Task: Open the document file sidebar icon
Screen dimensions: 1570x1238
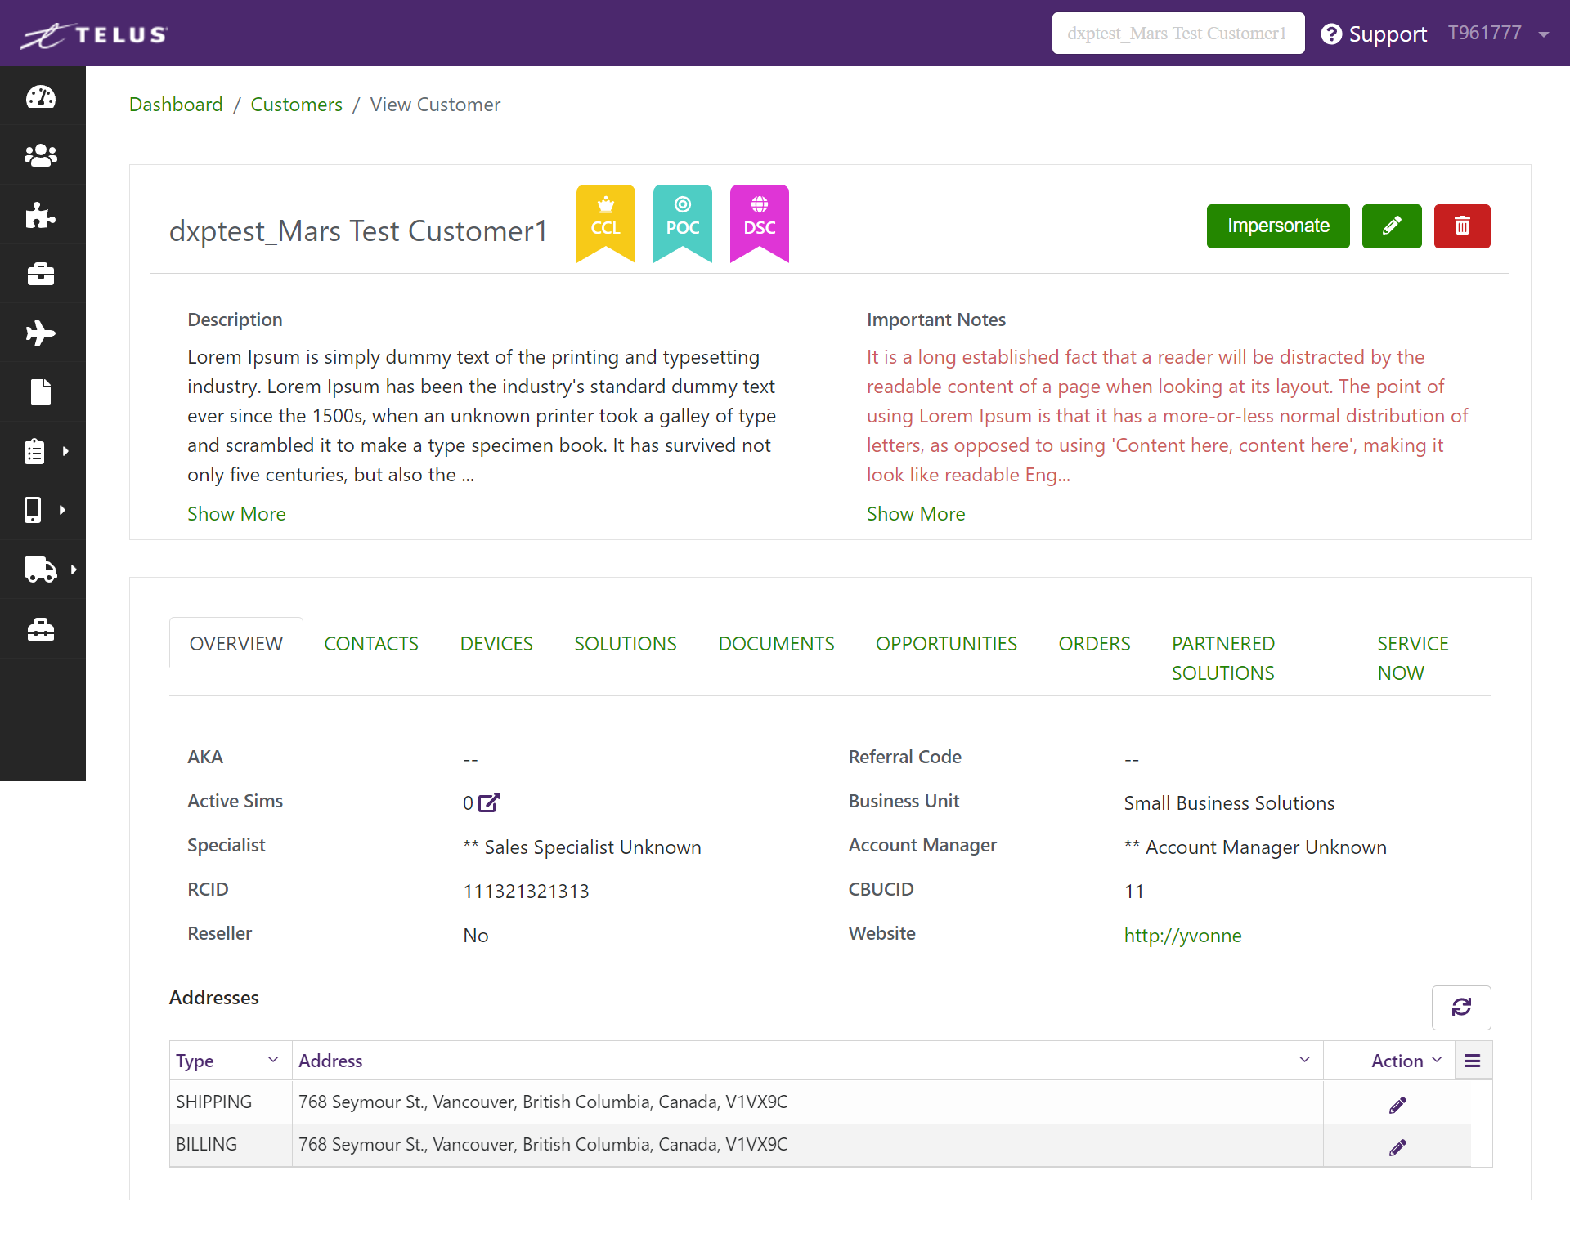Action: click(41, 392)
